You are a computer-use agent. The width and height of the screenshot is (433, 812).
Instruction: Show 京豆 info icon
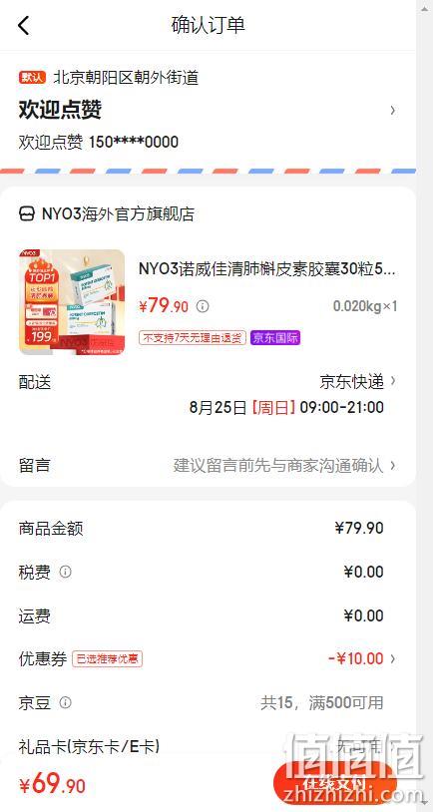pos(65,702)
